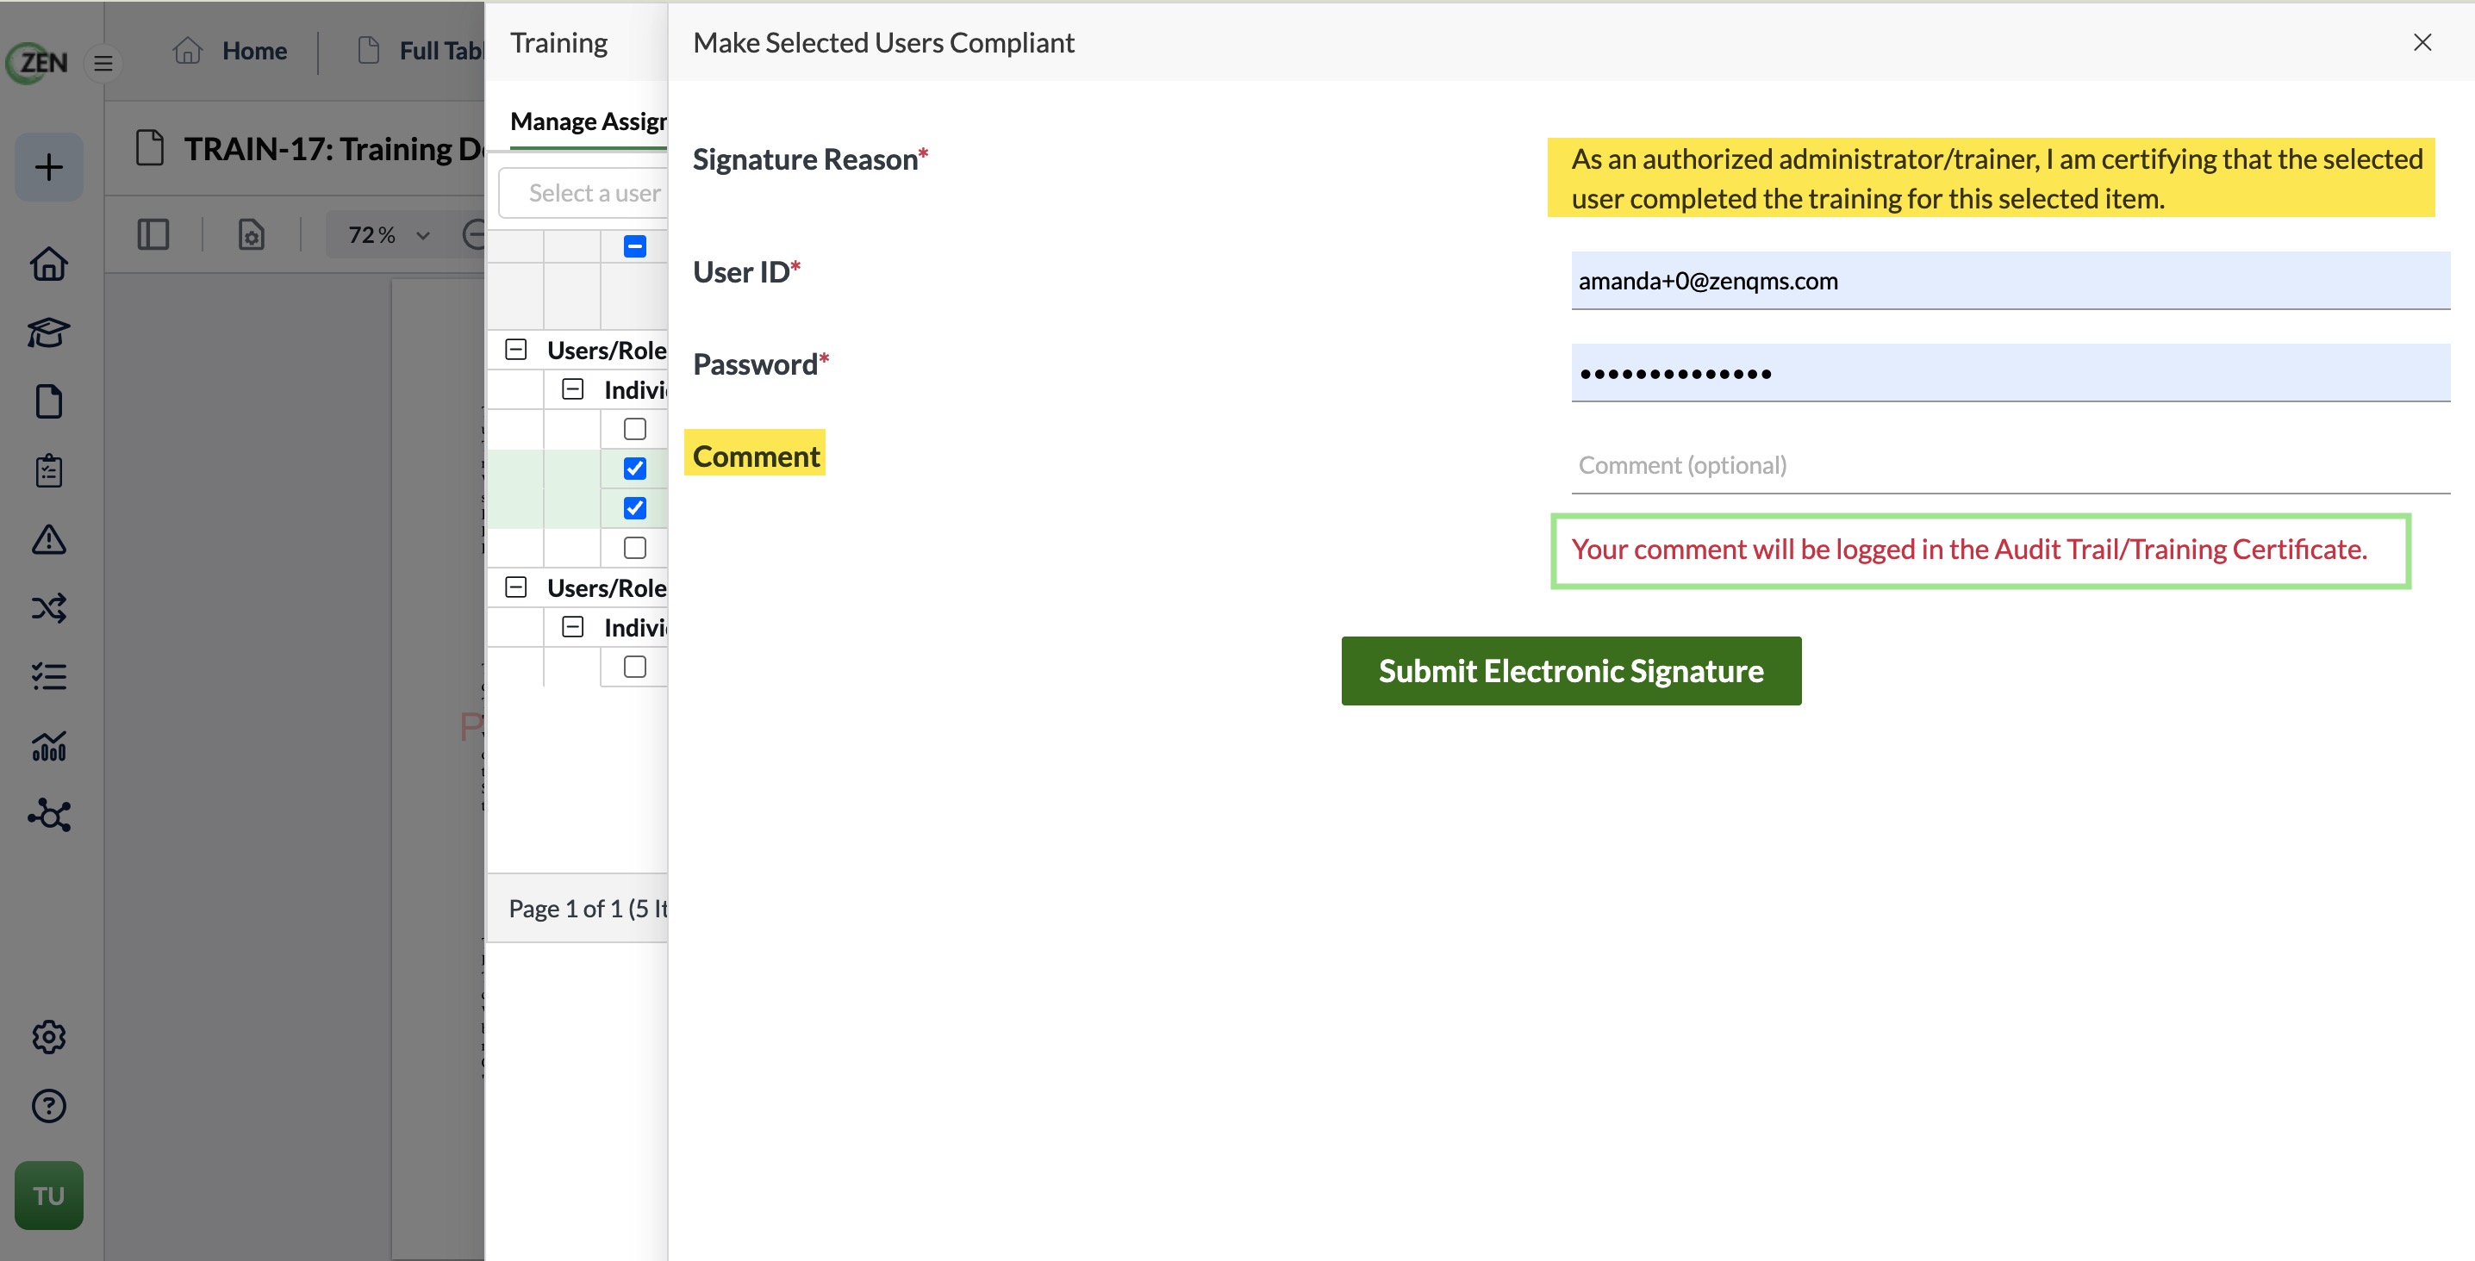This screenshot has height=1261, width=2475.
Task: Open the help question mark icon
Action: pyautogui.click(x=49, y=1106)
